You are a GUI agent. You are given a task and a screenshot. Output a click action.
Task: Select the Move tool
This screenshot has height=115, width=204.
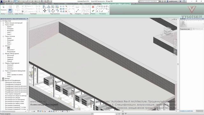tap(45, 11)
